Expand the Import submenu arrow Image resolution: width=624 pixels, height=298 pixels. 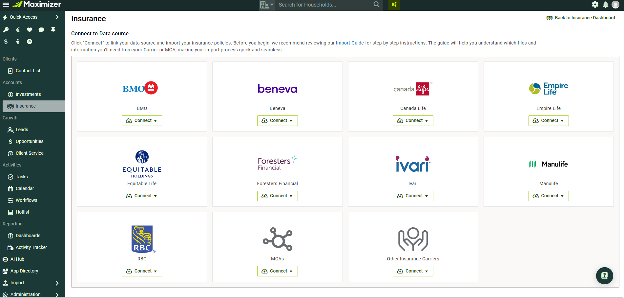pos(57,283)
